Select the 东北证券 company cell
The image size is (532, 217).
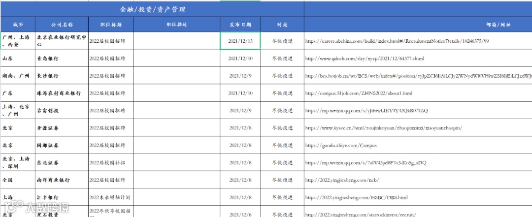pyautogui.click(x=62, y=163)
